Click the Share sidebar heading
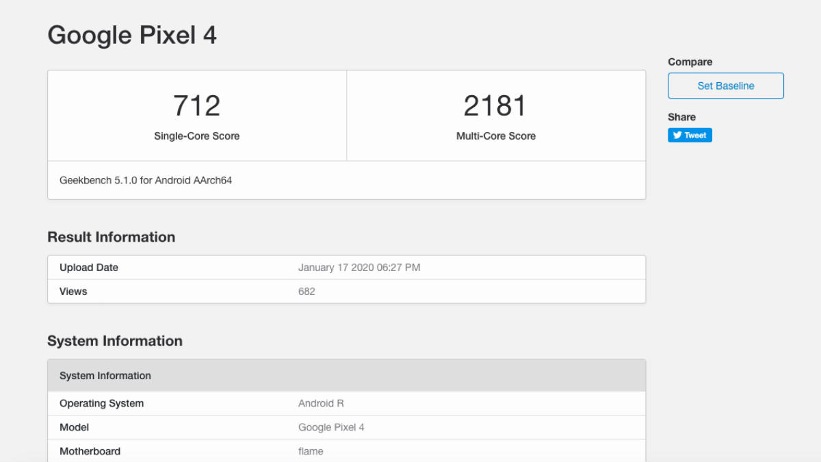821x462 pixels. coord(682,117)
